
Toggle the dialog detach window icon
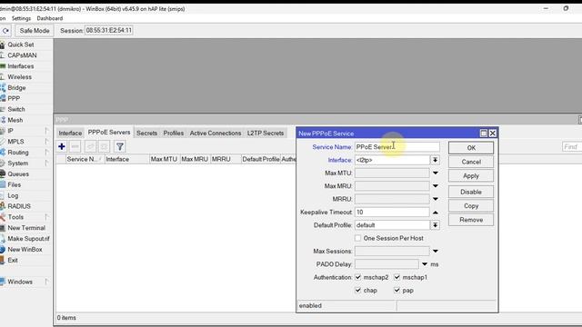click(x=483, y=134)
